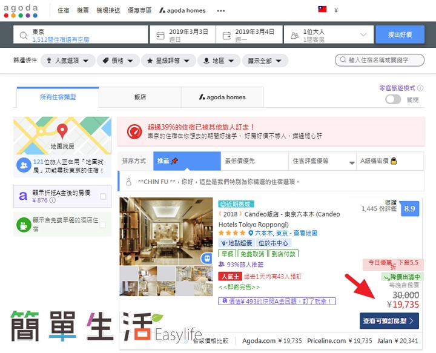The image size is (436, 353).
Task: Click the 輸入住宿名稱或關鍵字 search box
Action: click(x=380, y=60)
